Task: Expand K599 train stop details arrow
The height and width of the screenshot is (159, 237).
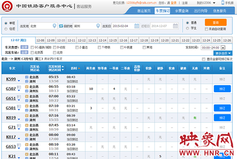Action: (19, 81)
